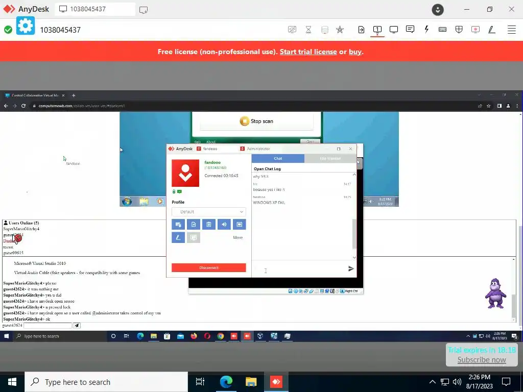Open keyboard settings icon in toolbar

coord(443,30)
